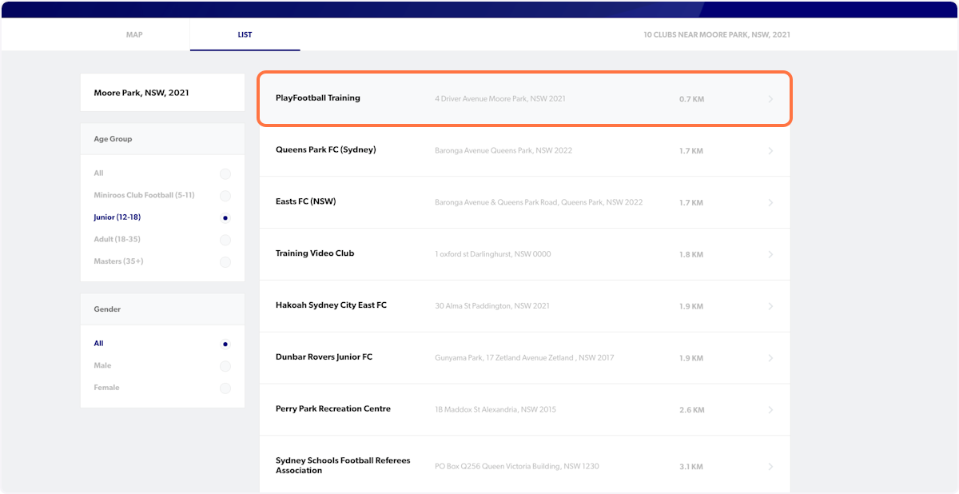Screen dimensions: 959x494
Task: Click address 30 Alma St Paddington
Action: click(x=492, y=306)
